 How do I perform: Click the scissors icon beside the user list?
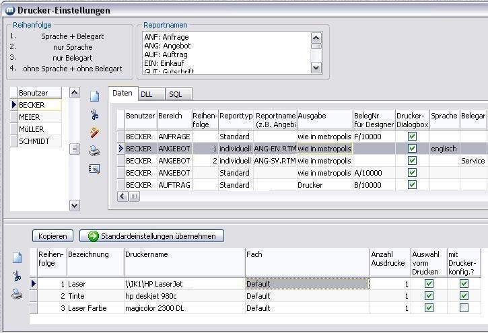(x=94, y=115)
